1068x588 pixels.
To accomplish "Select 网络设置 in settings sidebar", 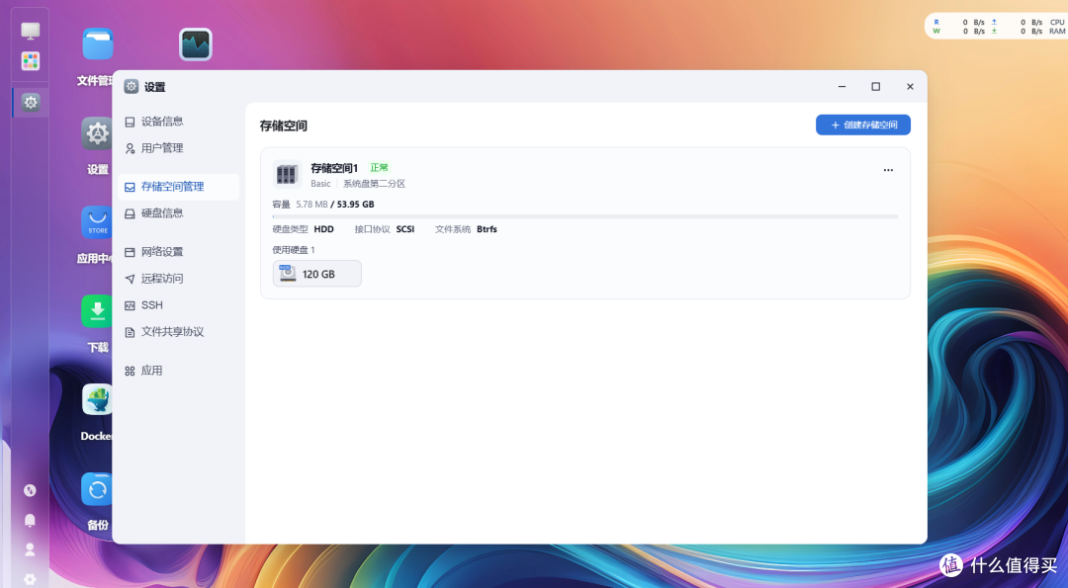I will click(178, 252).
